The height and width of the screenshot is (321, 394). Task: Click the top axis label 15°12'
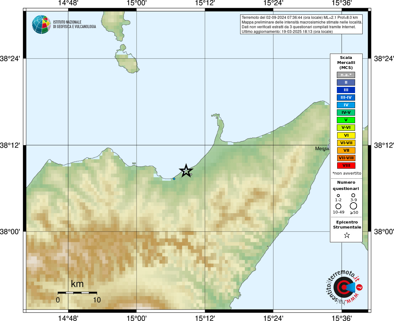pos(205,3)
